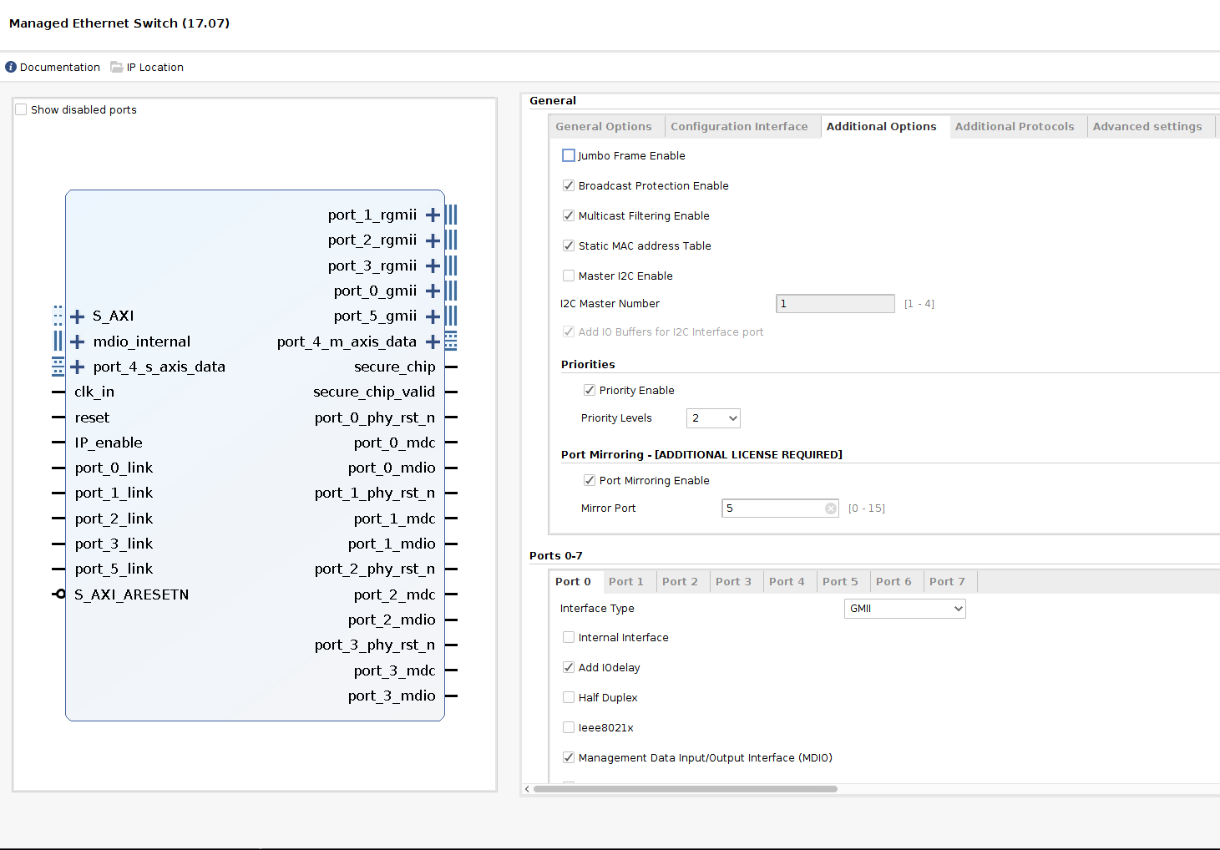
Task: Click the secure_chip output port label
Action: click(x=395, y=367)
